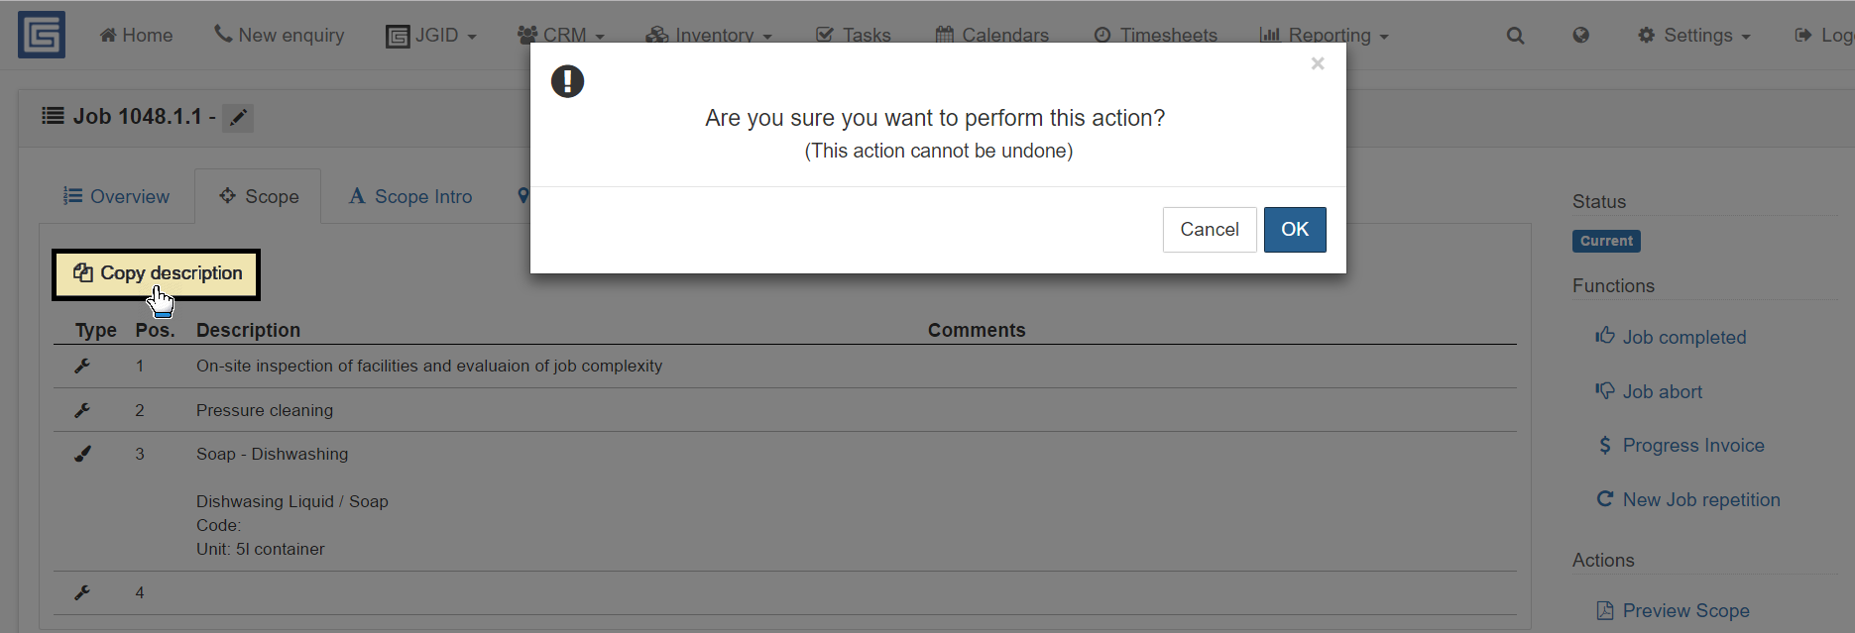Switch to the Overview tab
Viewport: 1855px width, 633px height.
pos(116,196)
